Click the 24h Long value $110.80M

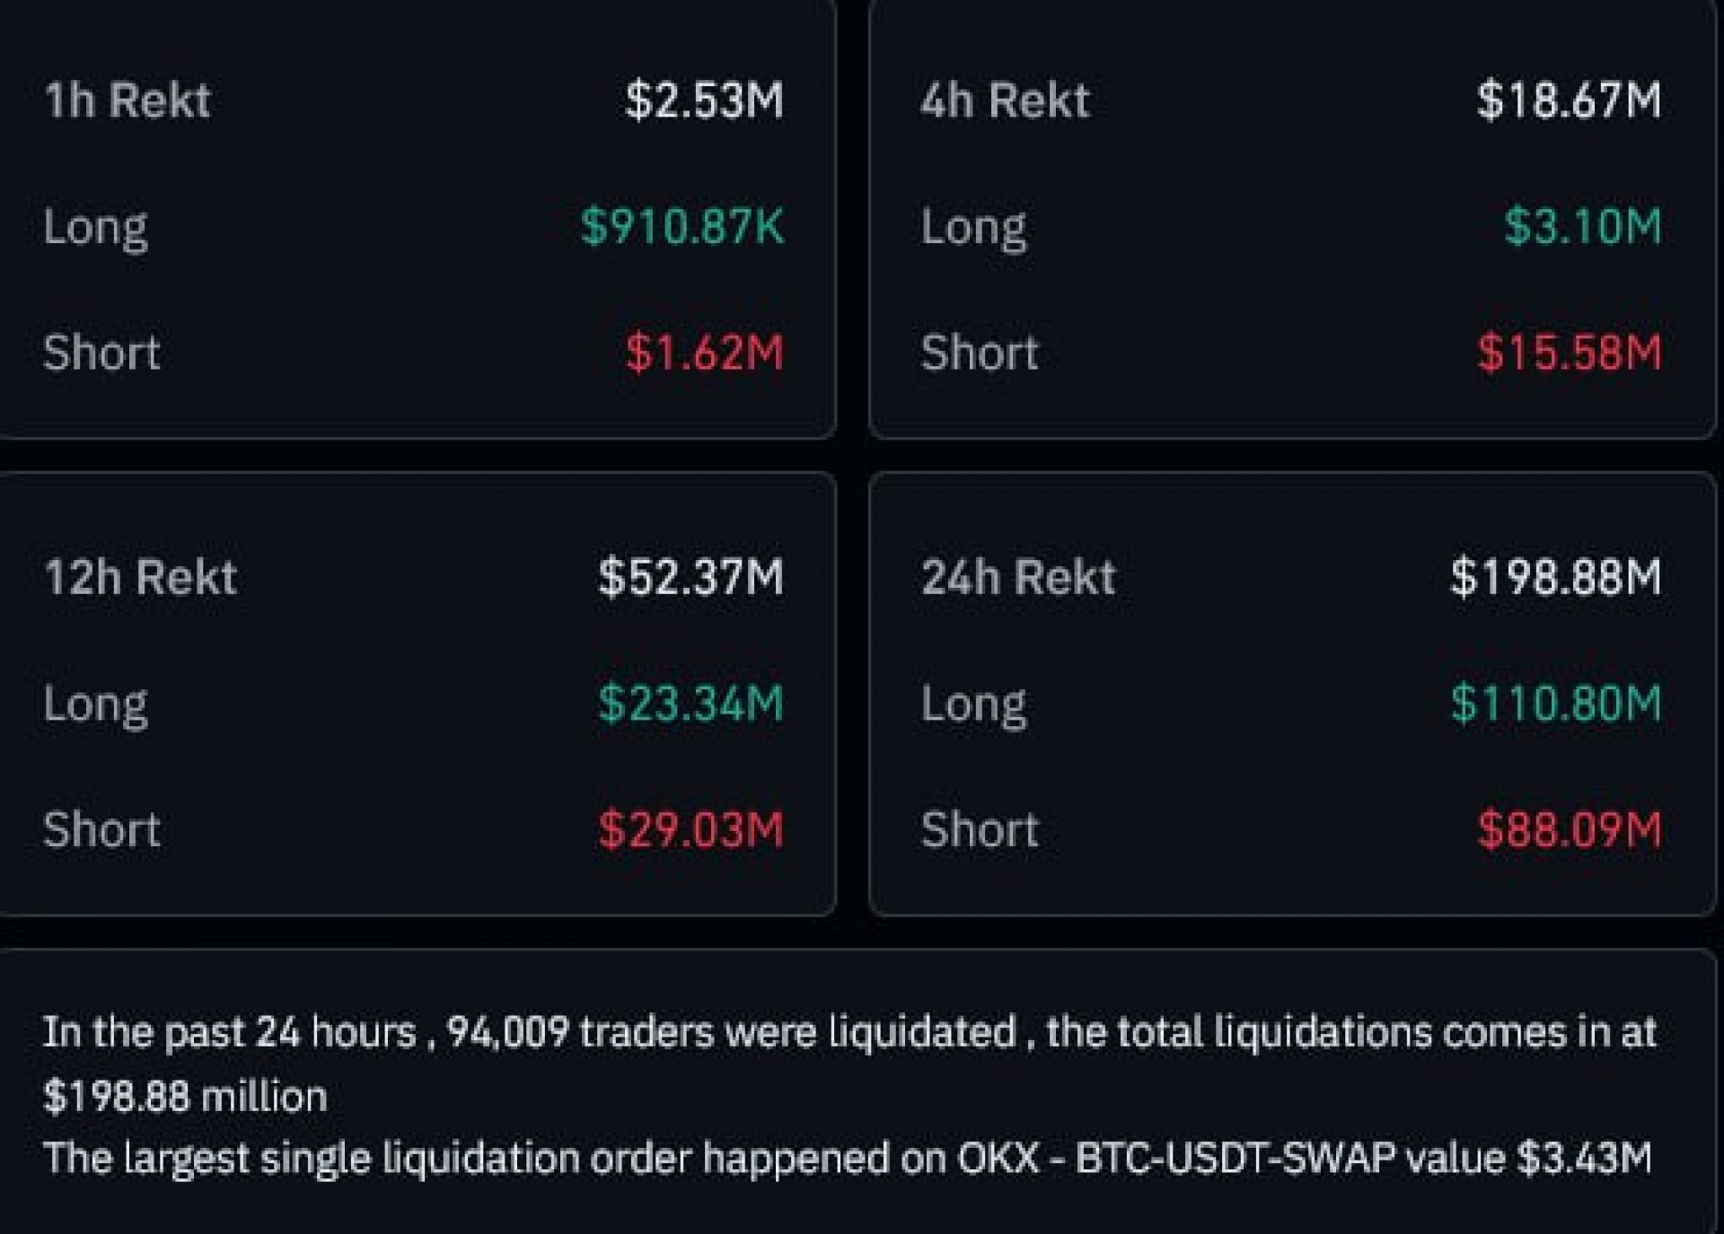pyautogui.click(x=1555, y=703)
